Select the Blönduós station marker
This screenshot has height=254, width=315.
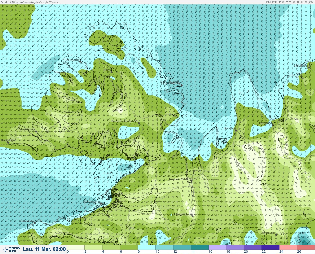pyautogui.click(x=236, y=130)
